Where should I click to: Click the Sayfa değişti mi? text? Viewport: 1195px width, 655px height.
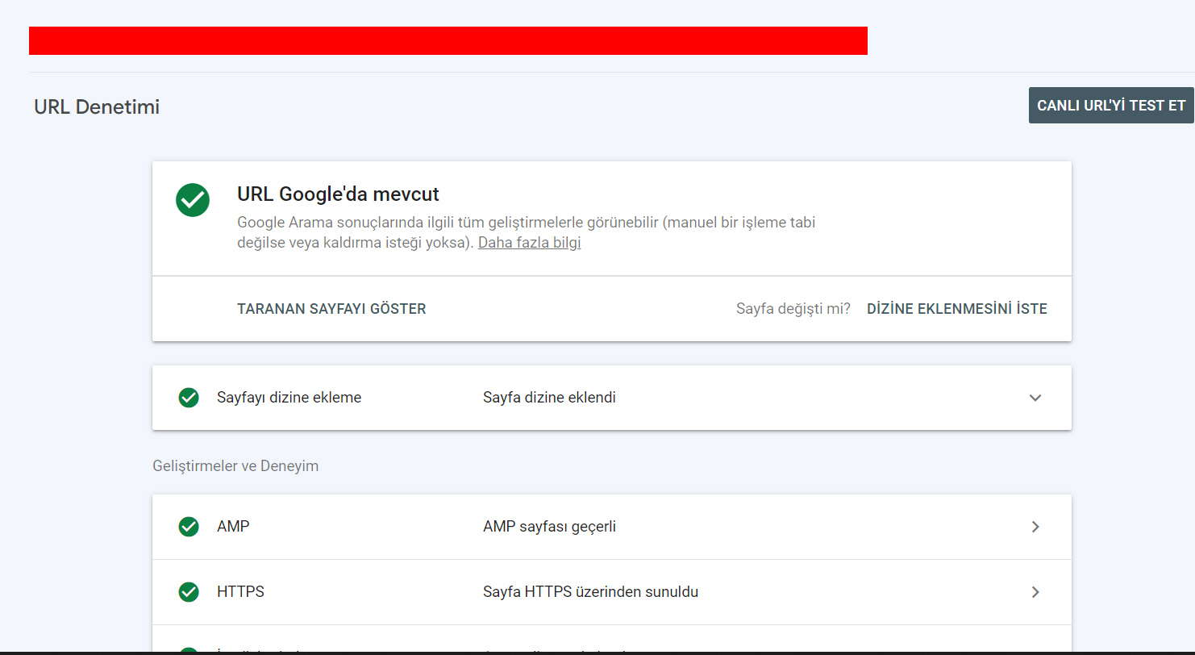pos(793,309)
